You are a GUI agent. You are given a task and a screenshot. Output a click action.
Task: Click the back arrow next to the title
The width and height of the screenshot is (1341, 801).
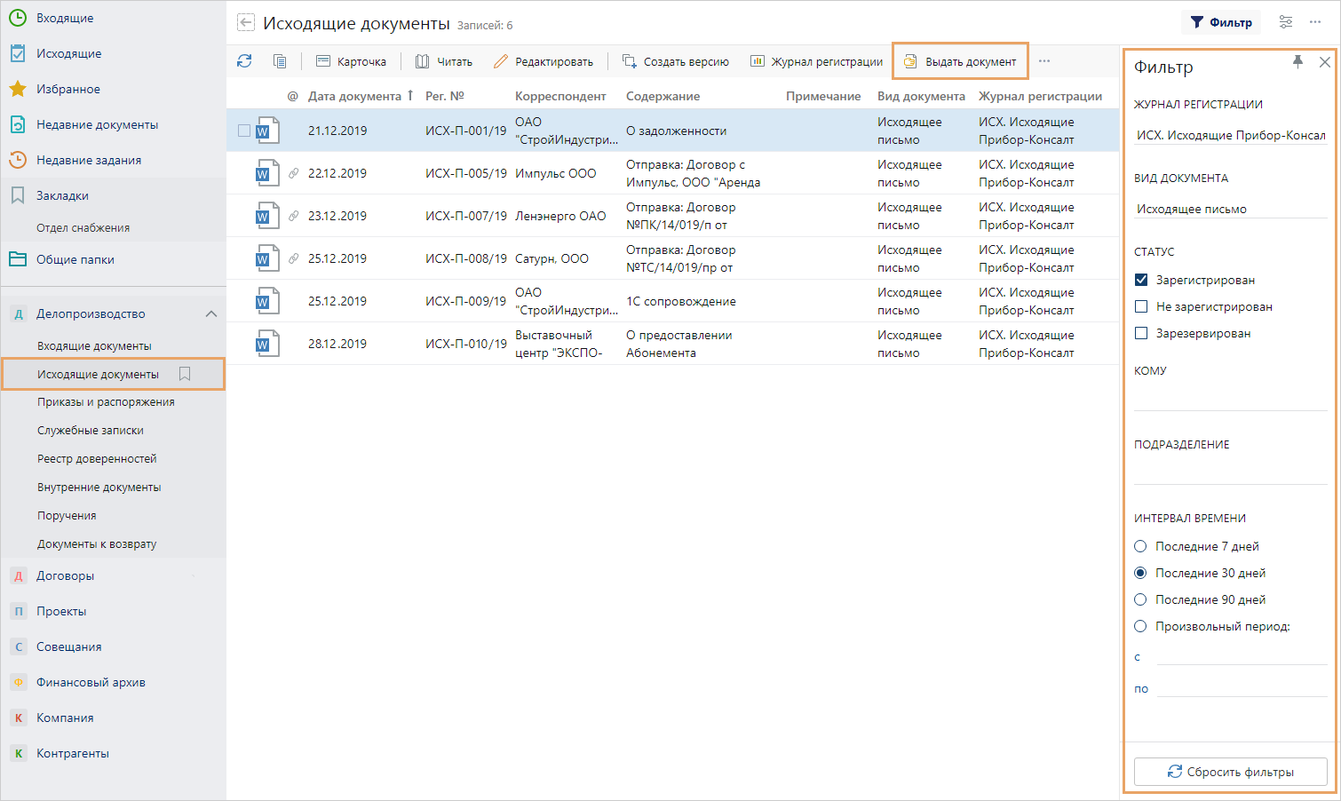(x=246, y=24)
